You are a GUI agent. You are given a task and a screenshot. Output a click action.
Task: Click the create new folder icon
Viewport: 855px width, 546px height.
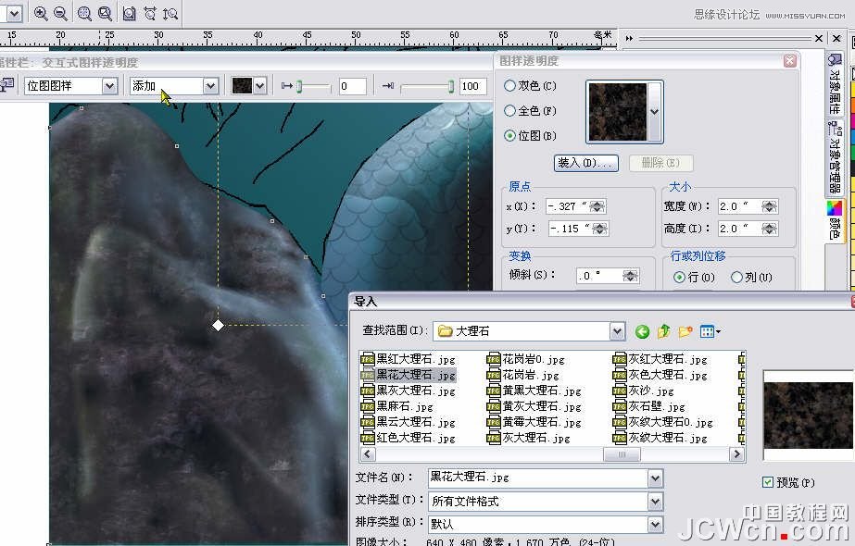tap(685, 331)
